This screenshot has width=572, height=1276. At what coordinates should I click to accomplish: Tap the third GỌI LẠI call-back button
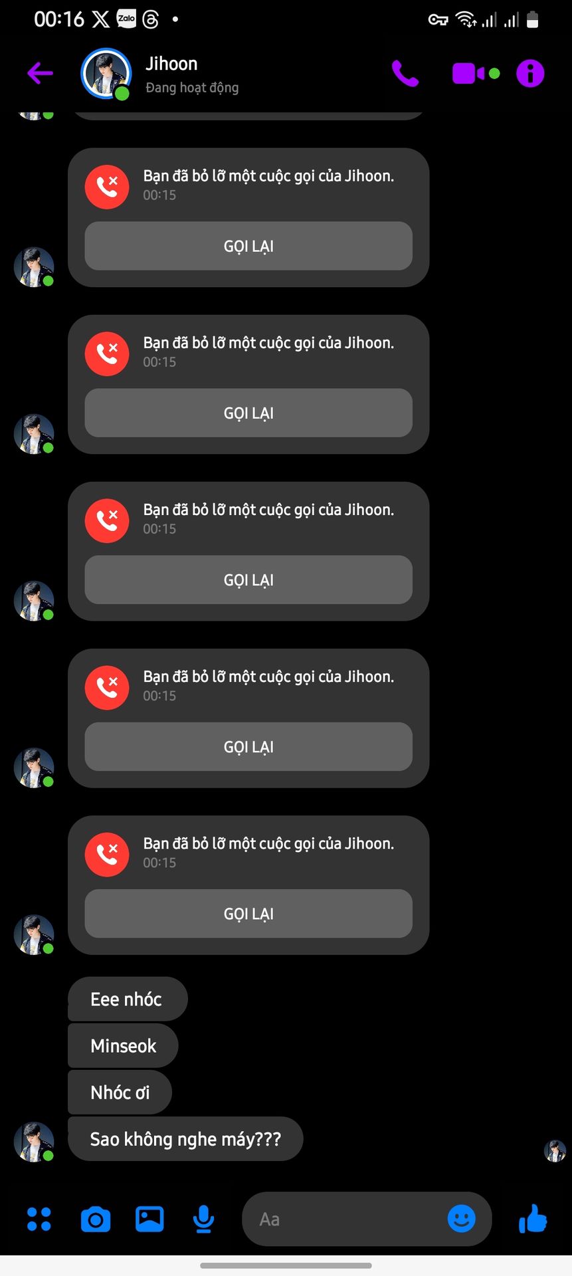[248, 580]
